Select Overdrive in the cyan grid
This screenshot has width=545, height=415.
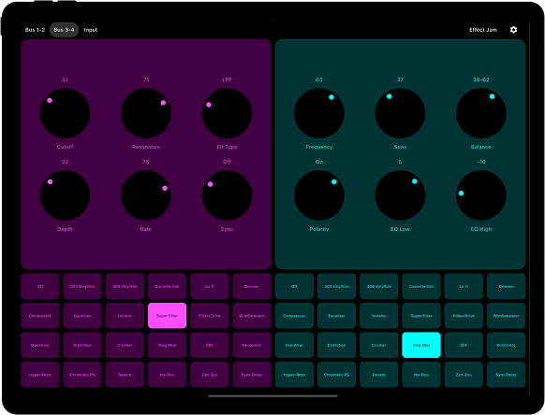coord(294,345)
